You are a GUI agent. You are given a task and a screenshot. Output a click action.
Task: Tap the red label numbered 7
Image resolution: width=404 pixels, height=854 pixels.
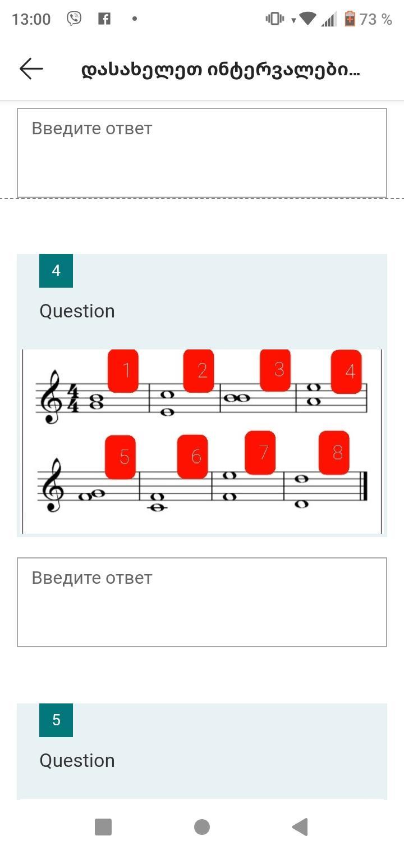tap(260, 453)
